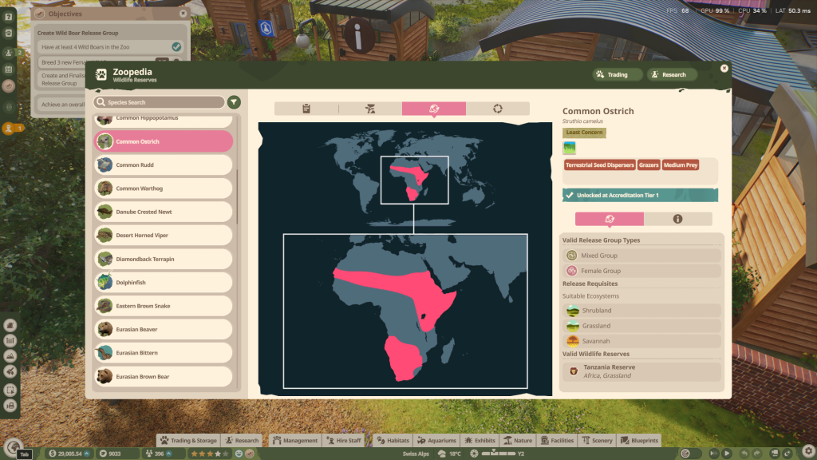This screenshot has height=460, width=817.
Task: Close the Zoopedia window
Action: [x=724, y=69]
